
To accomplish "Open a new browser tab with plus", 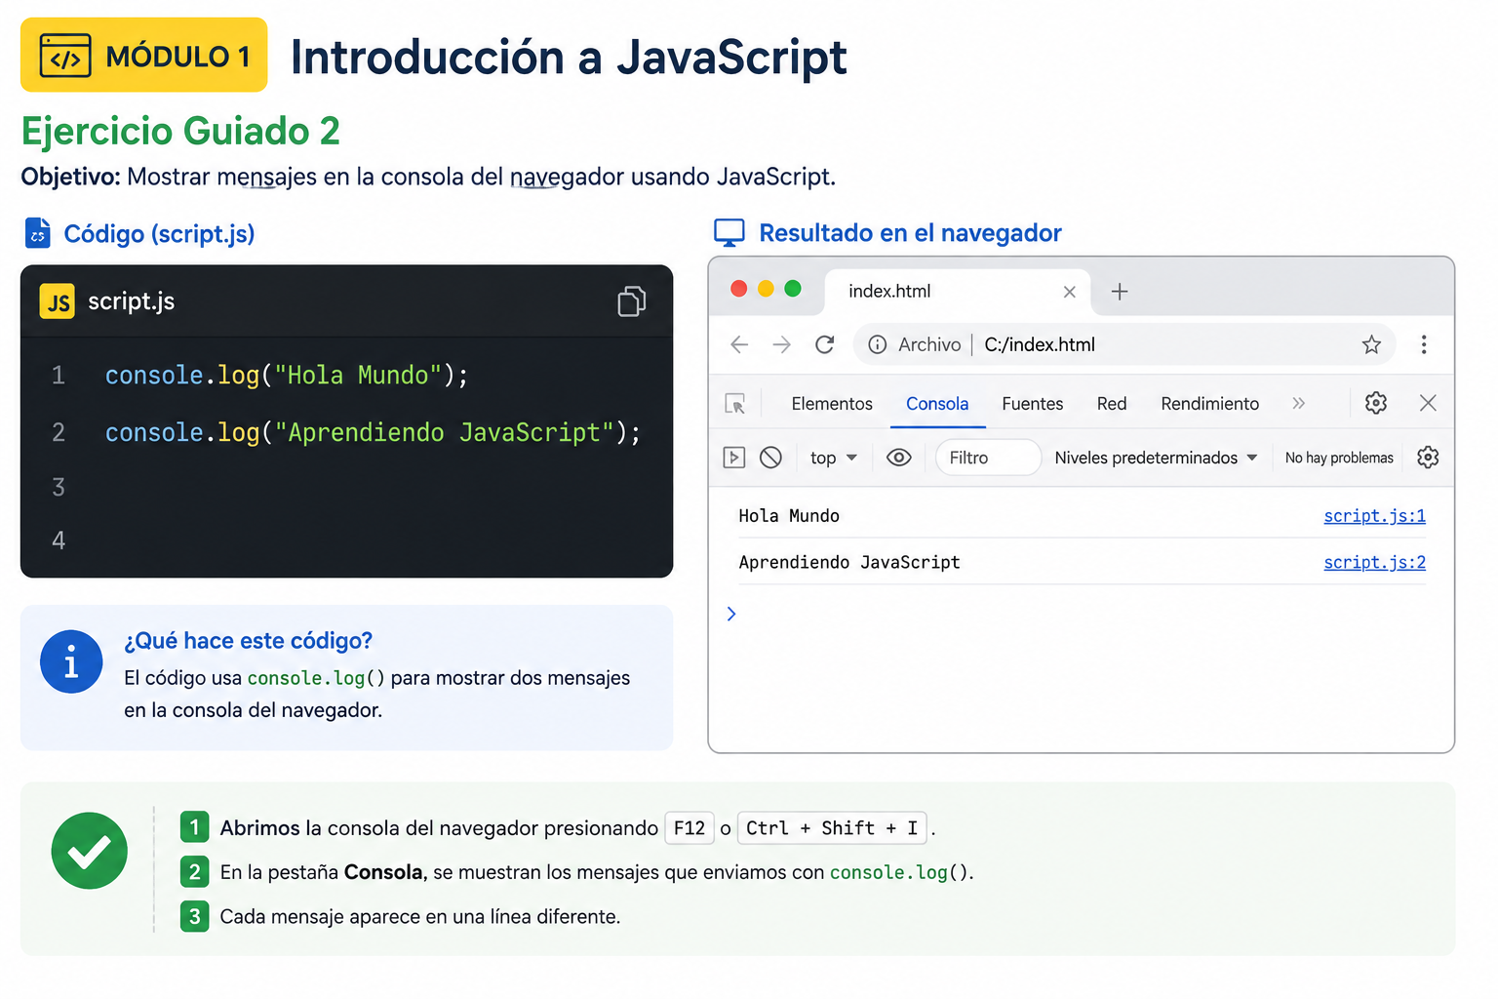I will tap(1120, 292).
